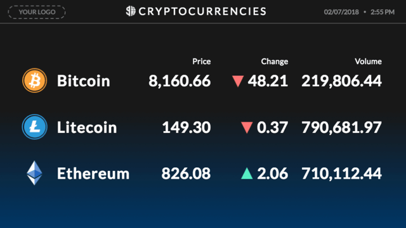
Task: Click Ethereum volume 710,112.44
Action: (x=341, y=174)
